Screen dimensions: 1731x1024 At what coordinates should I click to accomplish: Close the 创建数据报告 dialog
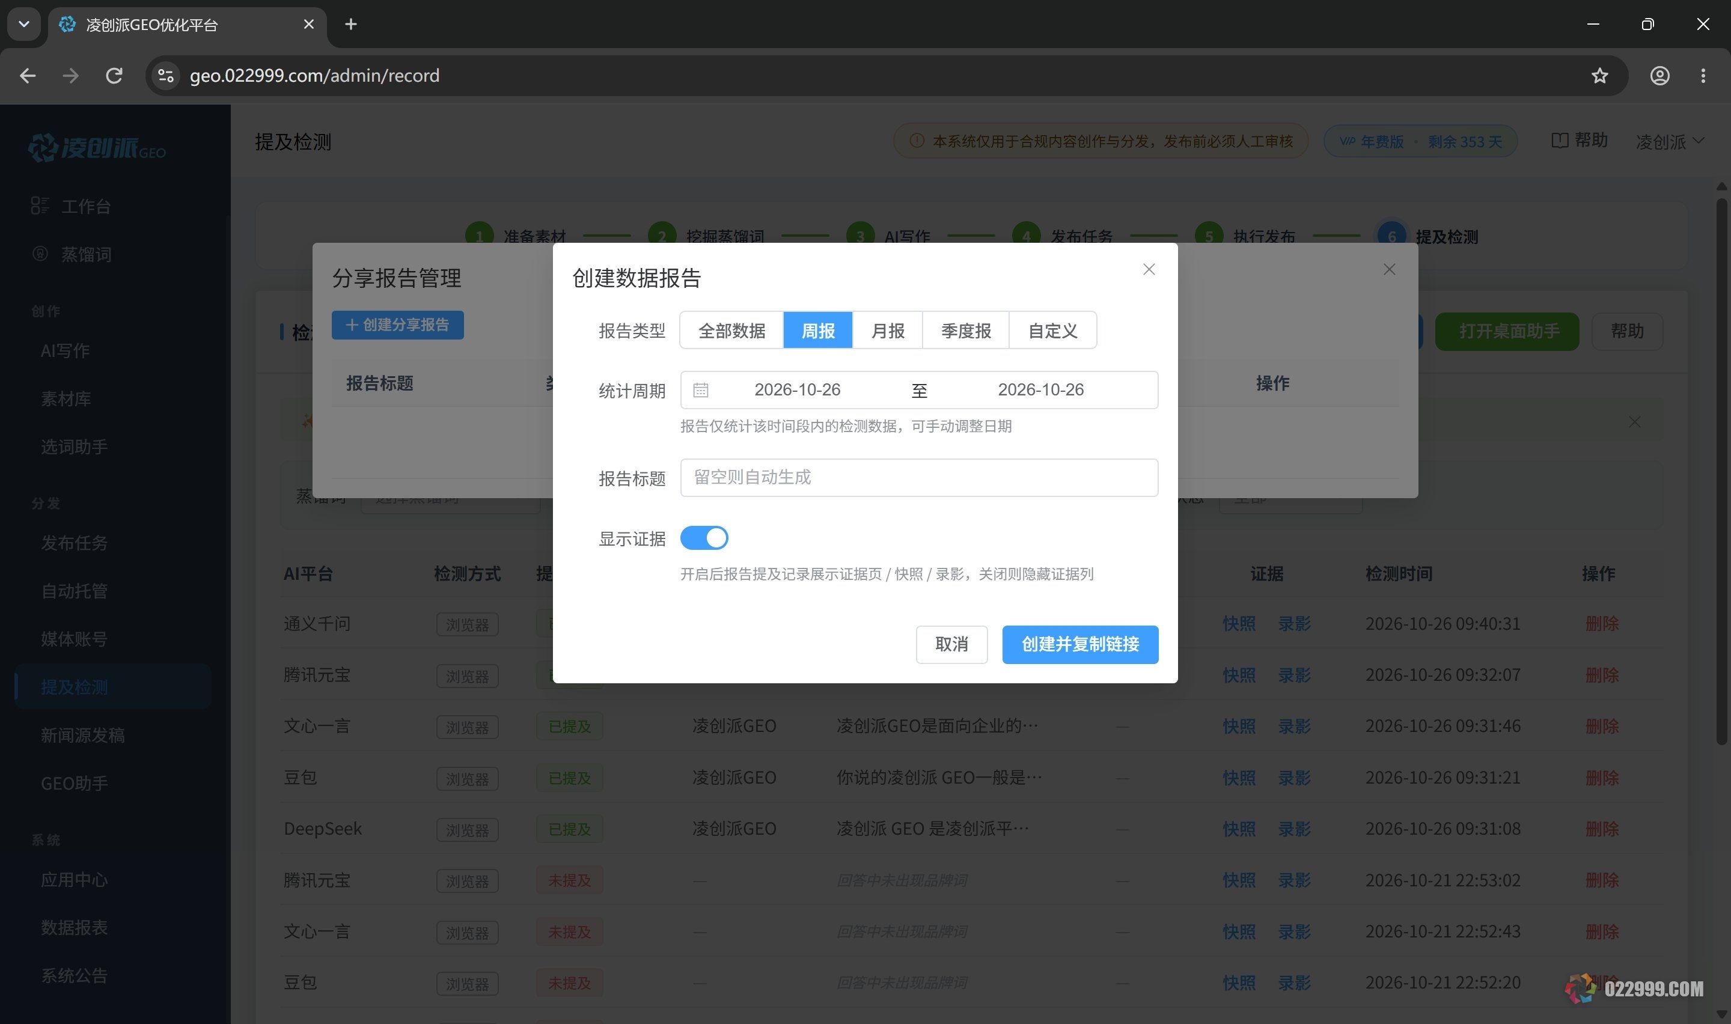[x=1149, y=269]
